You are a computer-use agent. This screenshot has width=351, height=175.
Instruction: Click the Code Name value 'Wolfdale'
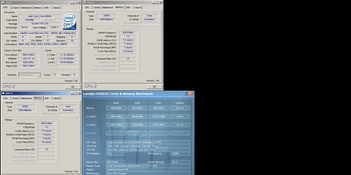(x=29, y=20)
